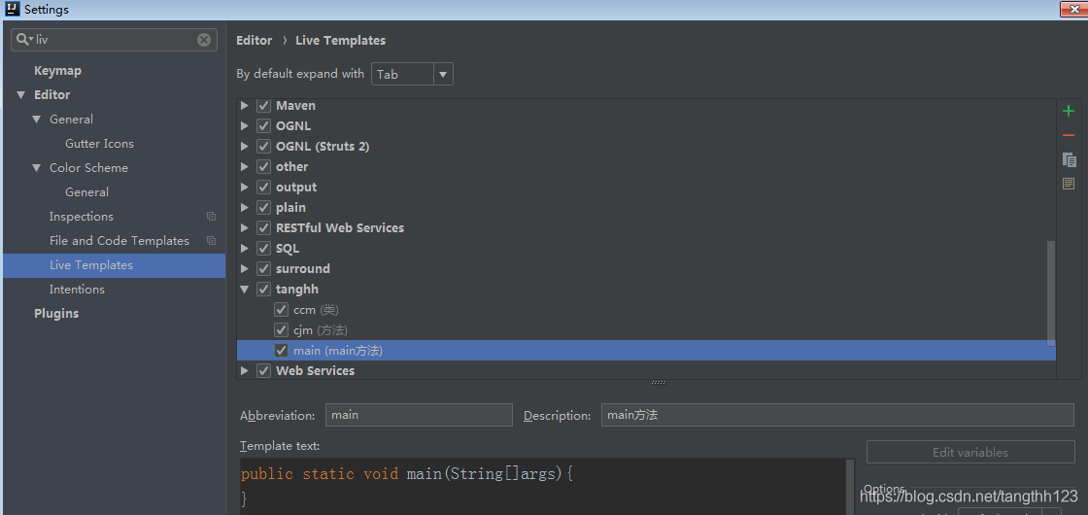Click inside the Abbreviation field
Screen dimensions: 1088x515
tap(419, 415)
